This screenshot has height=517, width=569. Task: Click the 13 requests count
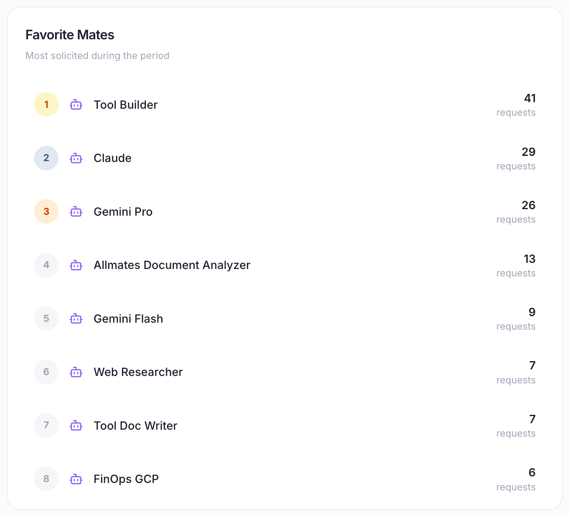pyautogui.click(x=529, y=259)
